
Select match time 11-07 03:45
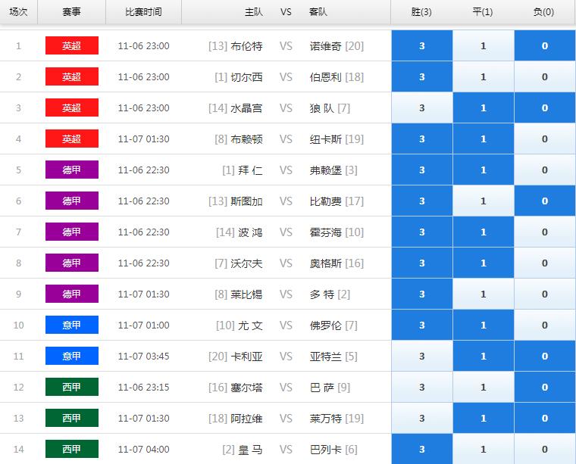144,356
